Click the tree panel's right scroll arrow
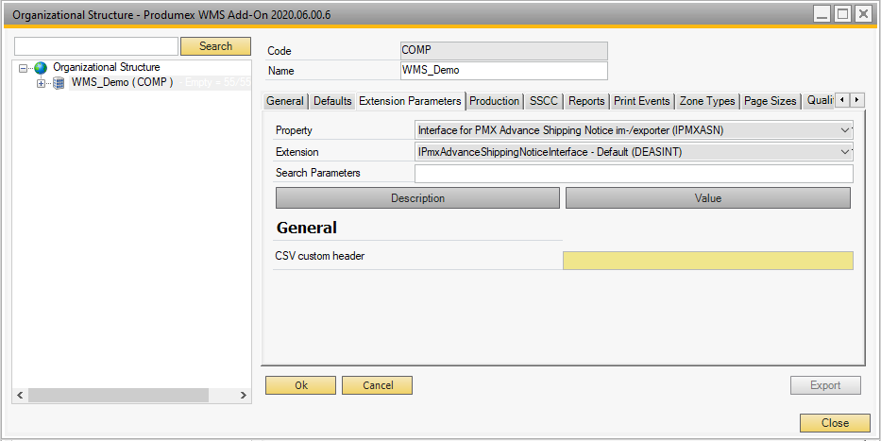 pyautogui.click(x=245, y=395)
